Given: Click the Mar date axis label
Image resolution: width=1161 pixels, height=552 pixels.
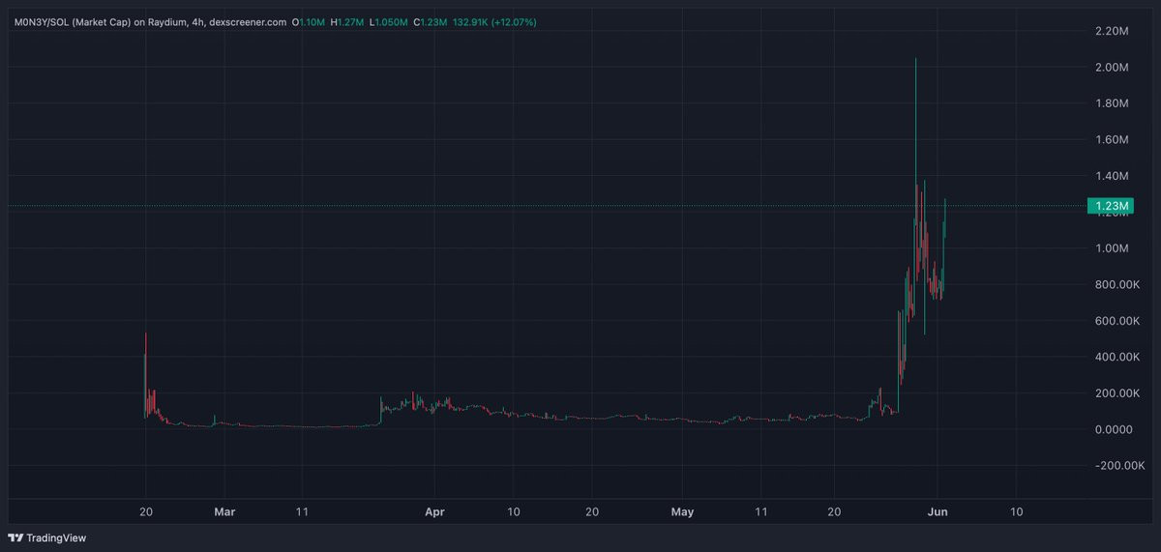Looking at the screenshot, I should 224,511.
